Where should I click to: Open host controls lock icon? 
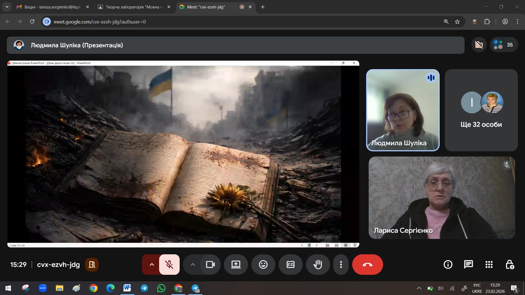point(509,264)
